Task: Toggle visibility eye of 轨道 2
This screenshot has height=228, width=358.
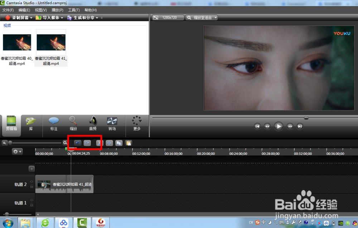Action: pyautogui.click(x=32, y=182)
